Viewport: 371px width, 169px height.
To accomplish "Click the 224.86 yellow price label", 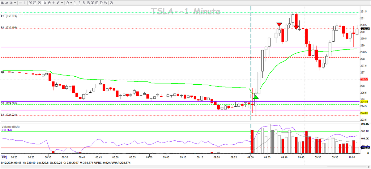I will [x=364, y=102].
